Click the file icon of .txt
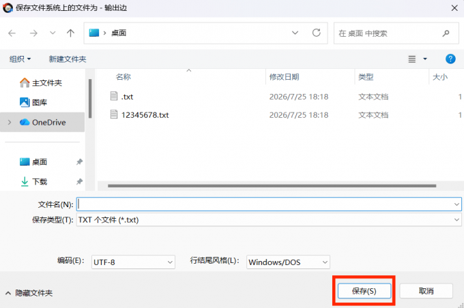 point(114,96)
